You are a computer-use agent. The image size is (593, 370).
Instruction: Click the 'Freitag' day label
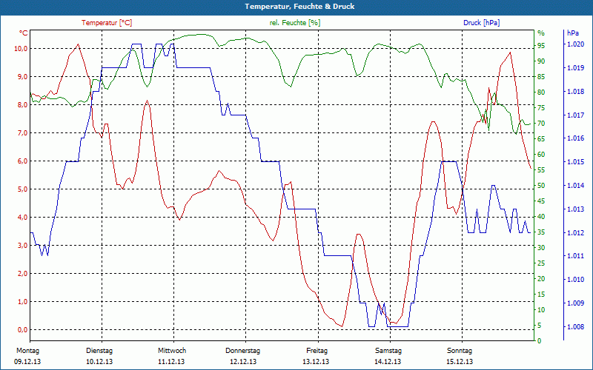click(x=317, y=351)
